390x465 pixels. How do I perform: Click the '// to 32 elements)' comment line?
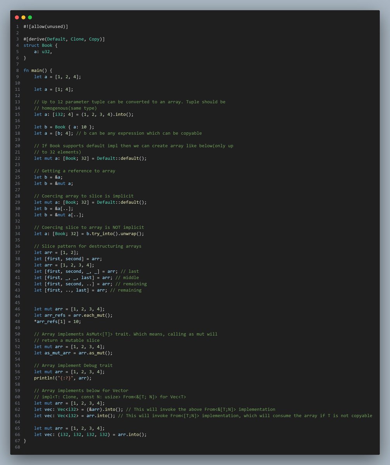point(57,152)
